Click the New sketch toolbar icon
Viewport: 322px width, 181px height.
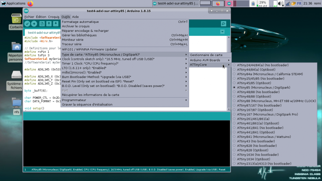coord(42,24)
